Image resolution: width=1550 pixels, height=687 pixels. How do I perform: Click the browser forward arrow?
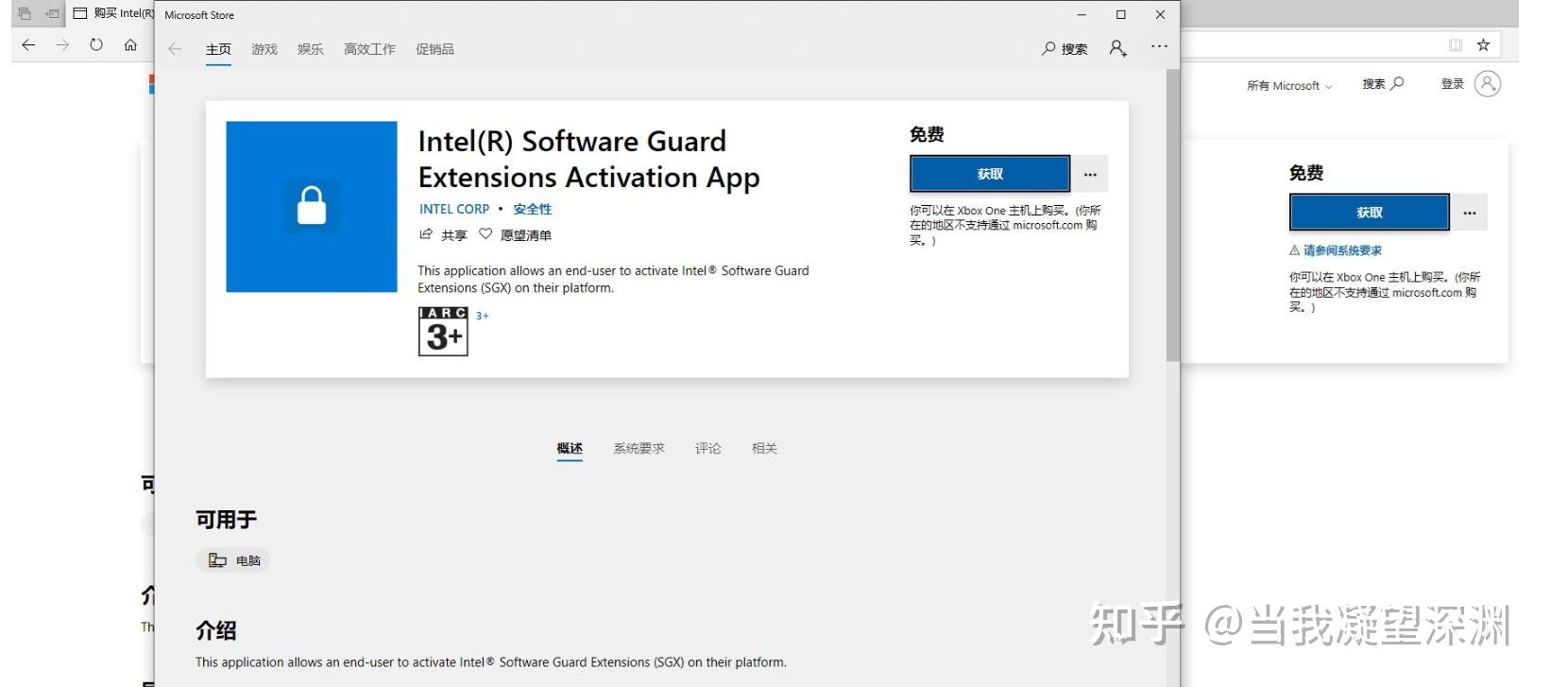pos(62,44)
